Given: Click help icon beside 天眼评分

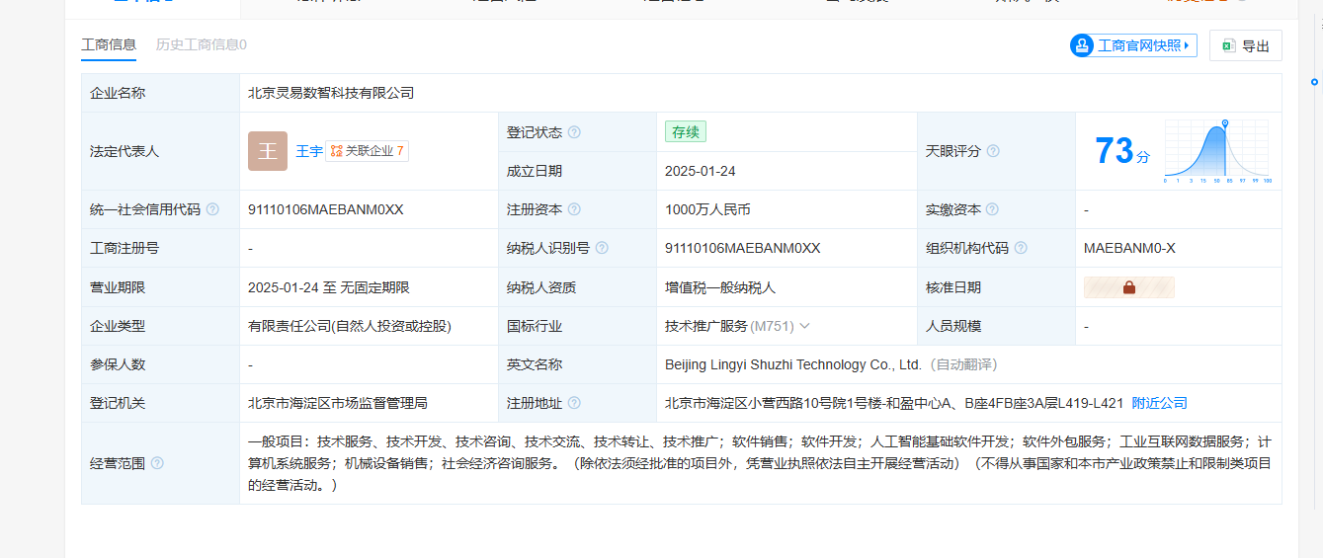Looking at the screenshot, I should (993, 151).
